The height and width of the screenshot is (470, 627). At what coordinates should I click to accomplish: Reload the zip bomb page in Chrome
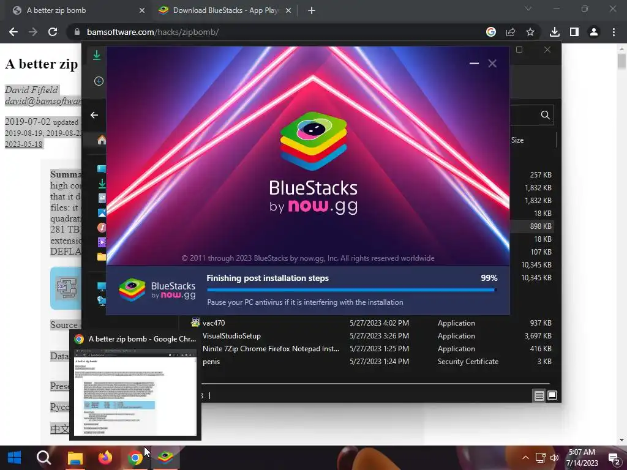53,32
